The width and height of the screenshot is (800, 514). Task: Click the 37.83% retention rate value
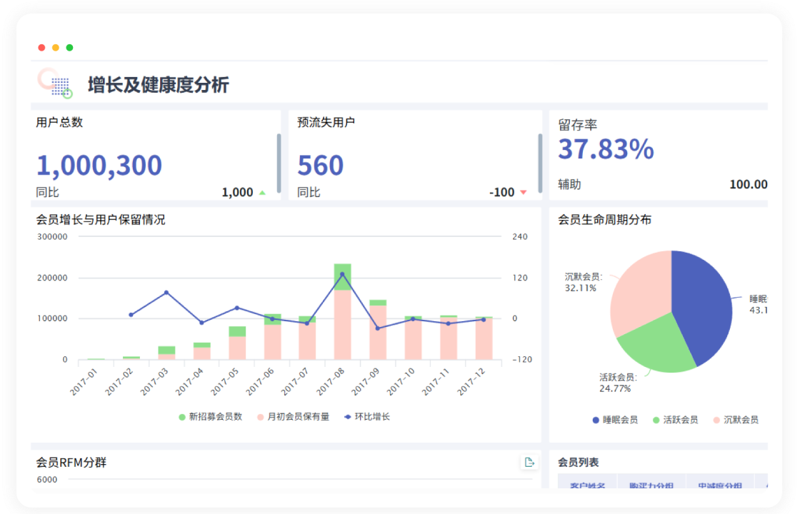pos(606,149)
